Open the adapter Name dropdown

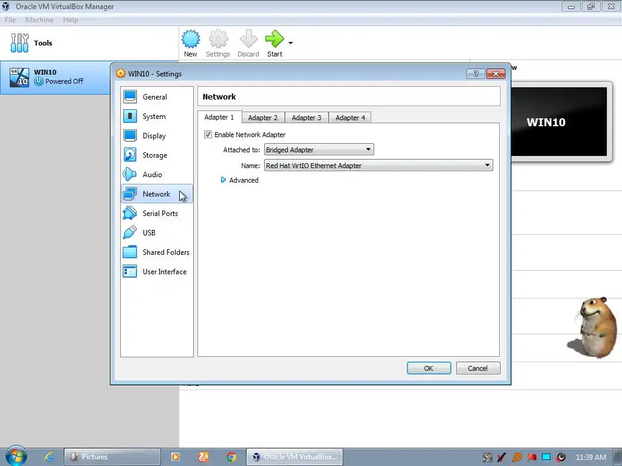[378, 165]
